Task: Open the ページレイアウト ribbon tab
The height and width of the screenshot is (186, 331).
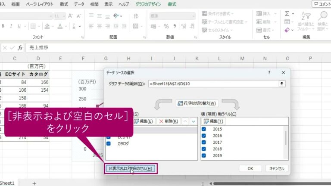Action: [40, 4]
